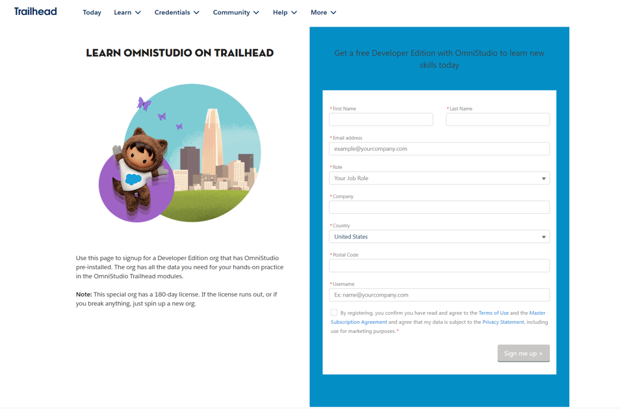Image resolution: width=620 pixels, height=409 pixels.
Task: Open the Terms of Use link
Action: point(495,313)
